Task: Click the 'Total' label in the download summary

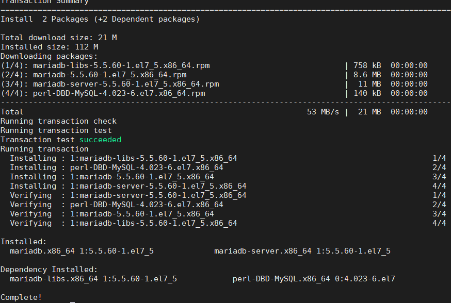Action: point(12,112)
